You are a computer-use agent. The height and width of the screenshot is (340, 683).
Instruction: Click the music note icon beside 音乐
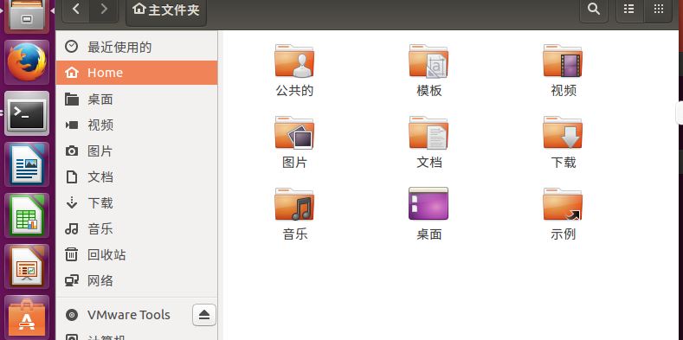click(72, 228)
